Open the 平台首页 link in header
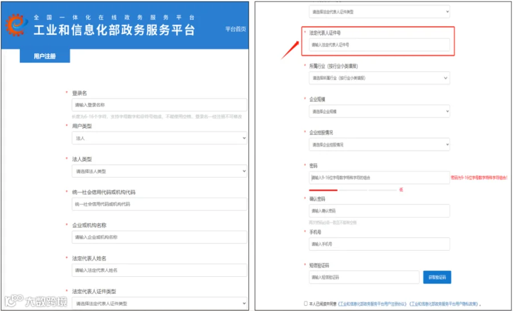Image resolution: width=513 pixels, height=311 pixels. (235, 29)
